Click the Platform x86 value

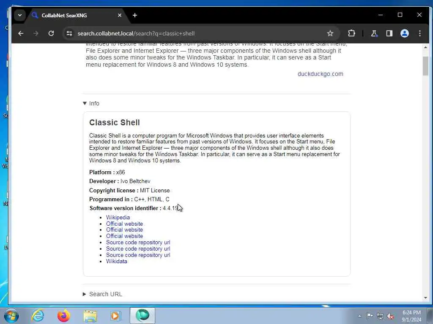click(x=121, y=172)
